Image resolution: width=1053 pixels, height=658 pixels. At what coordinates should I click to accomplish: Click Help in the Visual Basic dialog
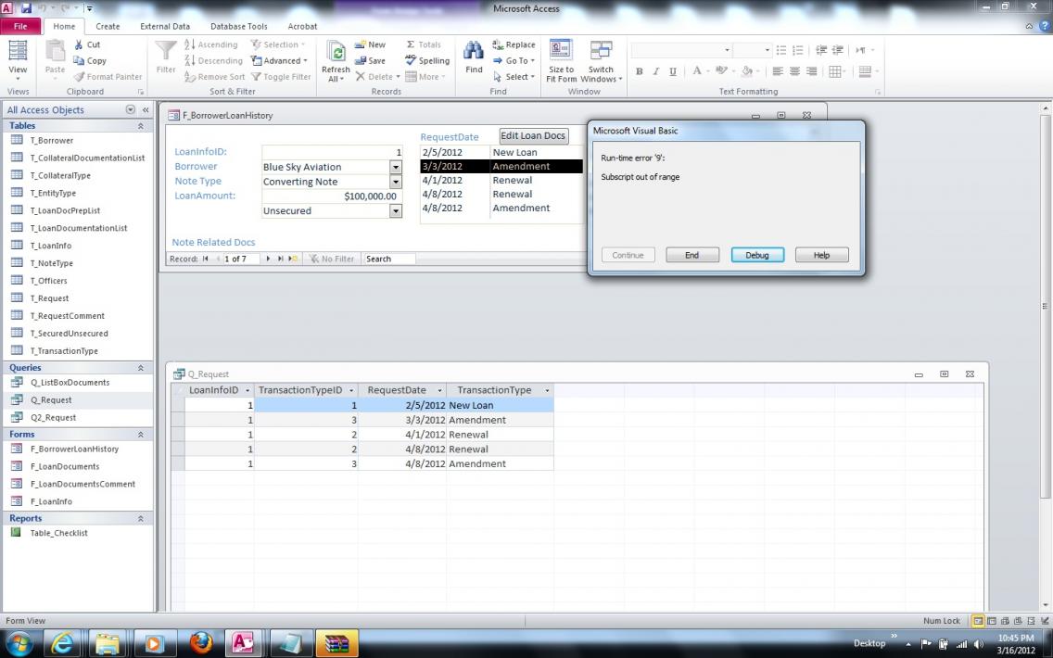pyautogui.click(x=821, y=255)
